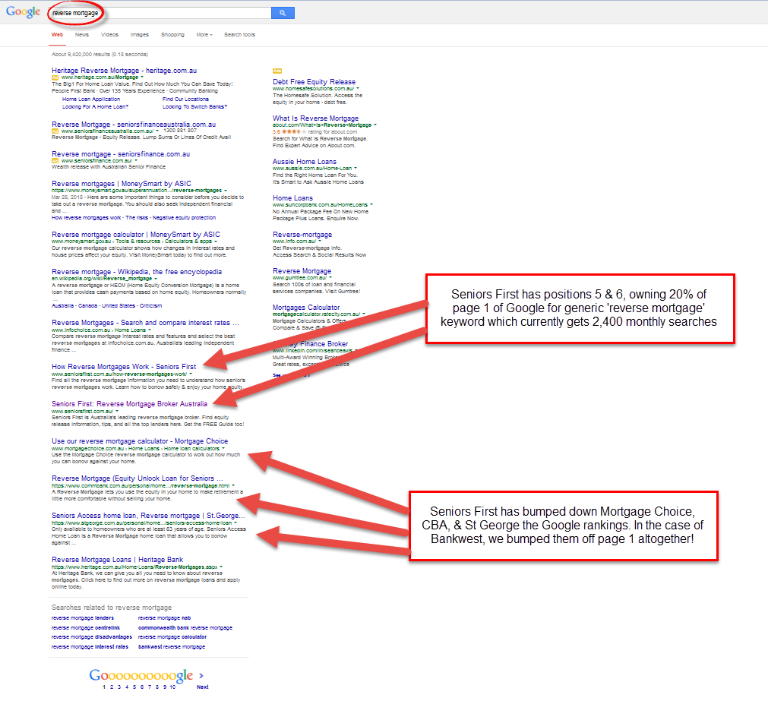Go to results page 2
Viewport: 768px width, 701px height.
(x=112, y=687)
